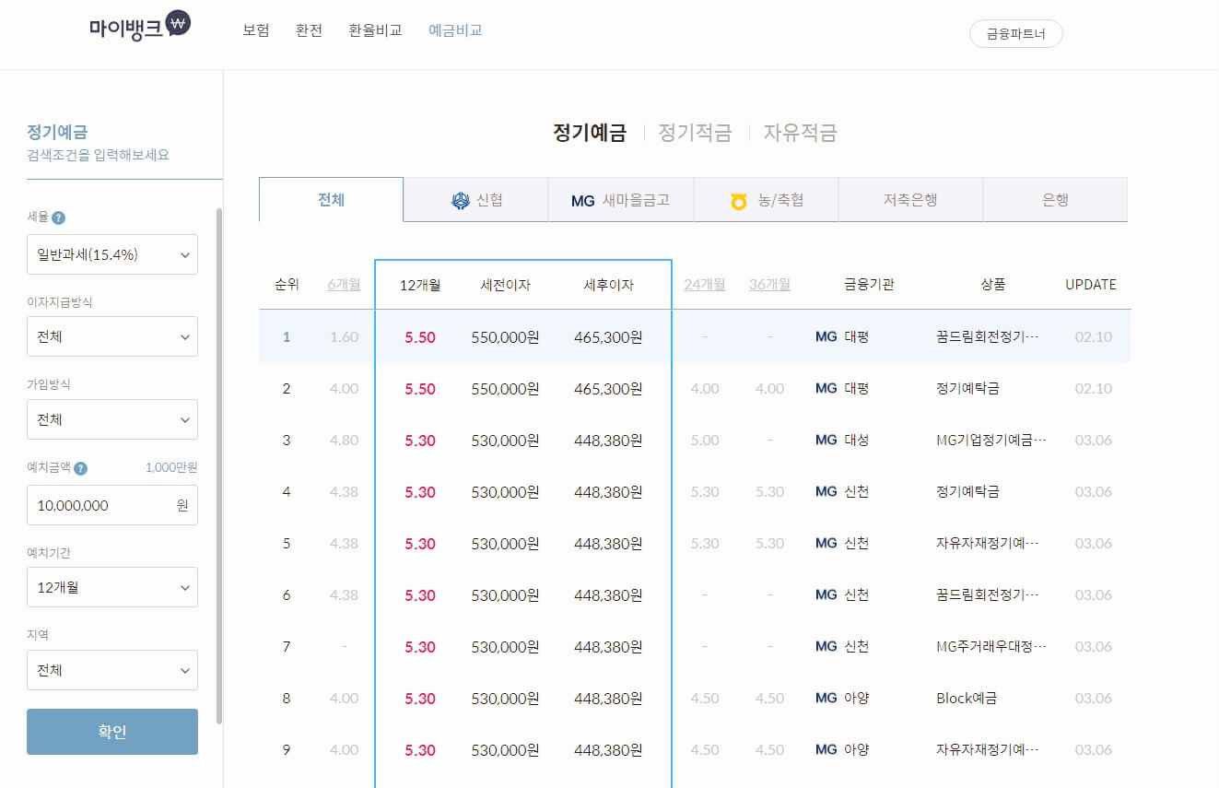Screen dimensions: 1219x788
Task: Click rank 5 product 자유자재정기예
Action: tap(987, 543)
